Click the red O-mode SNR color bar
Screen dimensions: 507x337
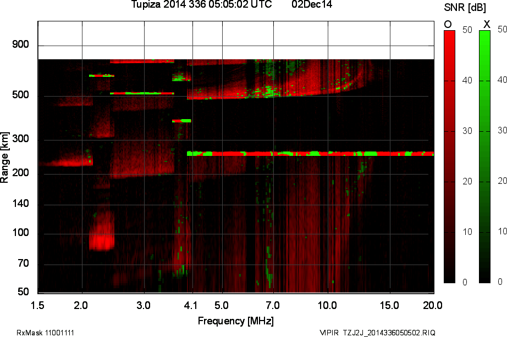[449, 156]
